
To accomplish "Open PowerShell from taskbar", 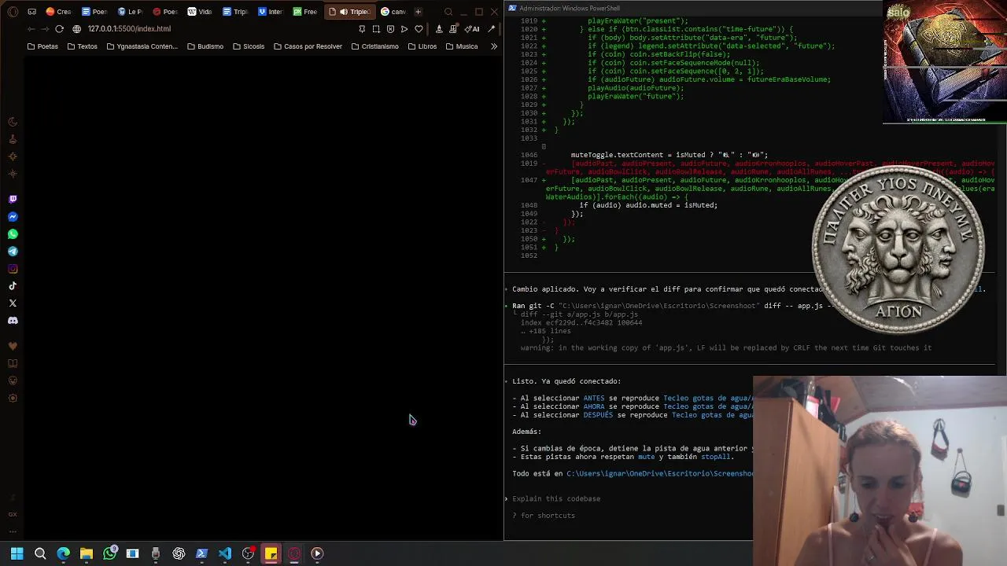I will coord(201,553).
